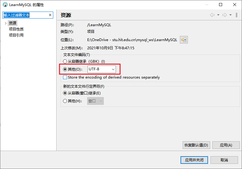
Task: Open the UTF-8 encoding combo box
Action: pos(102,69)
